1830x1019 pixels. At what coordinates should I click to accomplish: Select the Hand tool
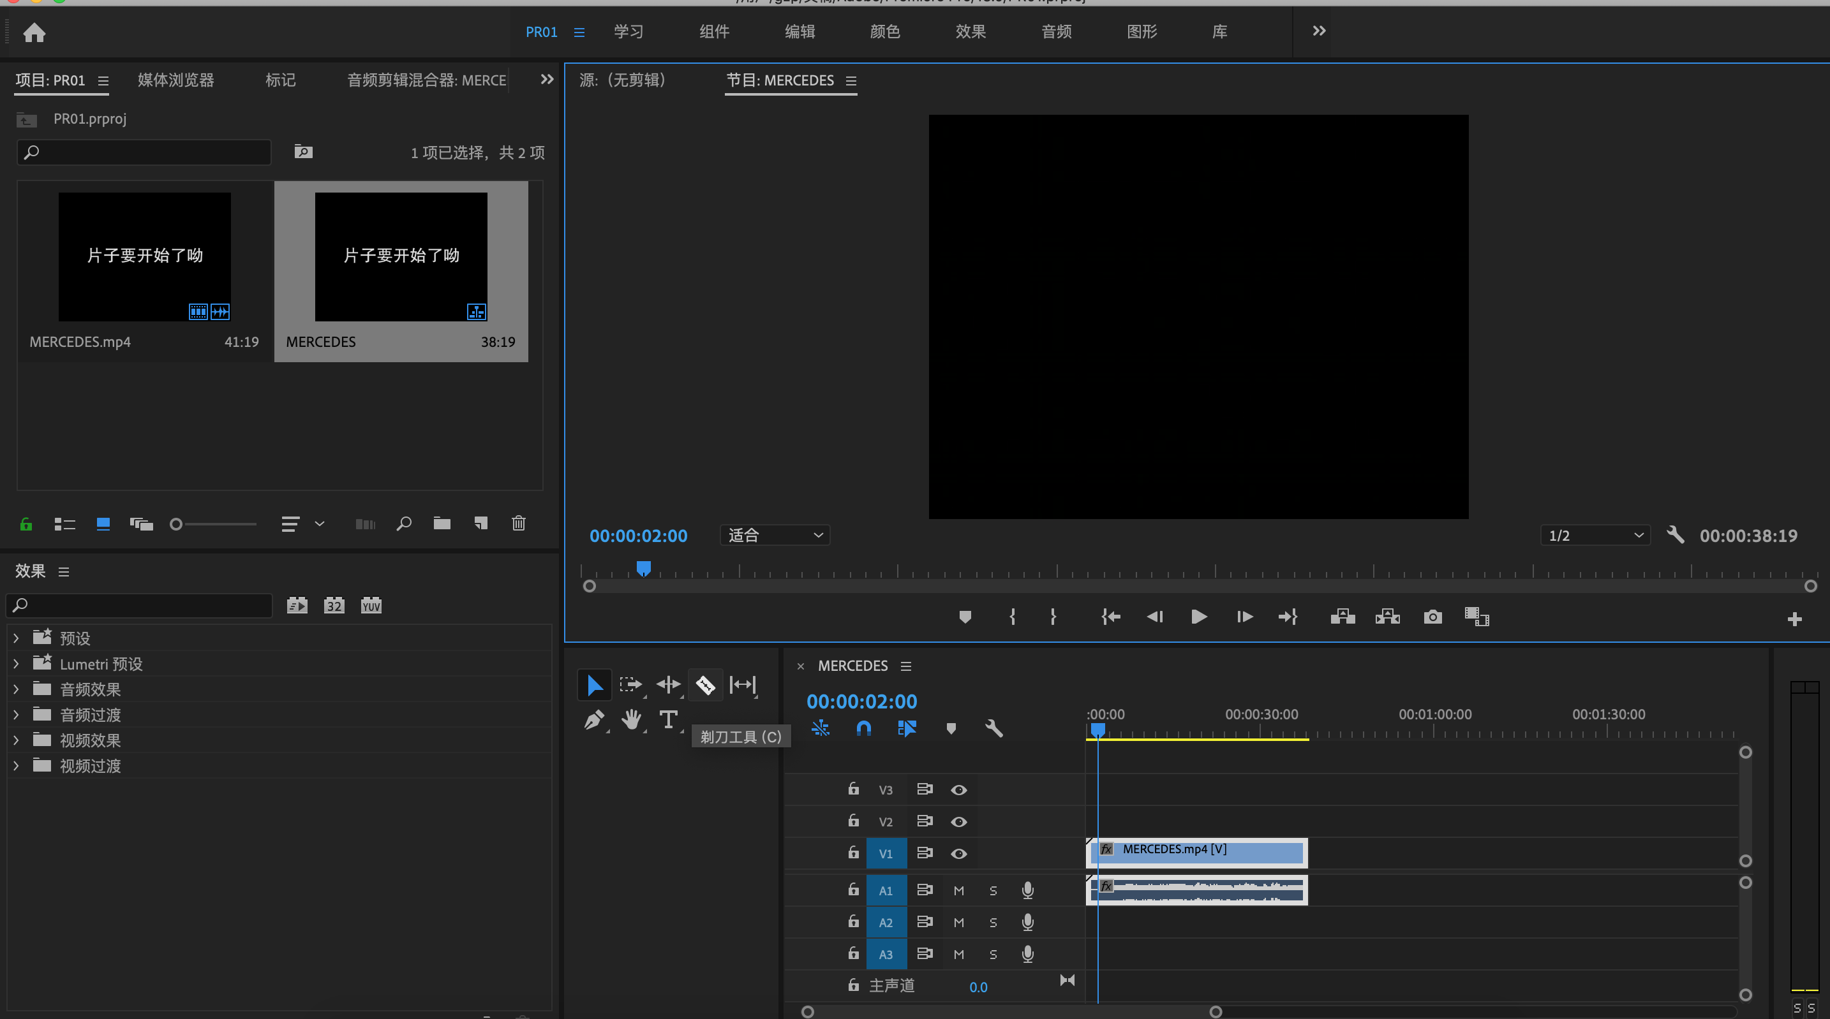pyautogui.click(x=631, y=720)
